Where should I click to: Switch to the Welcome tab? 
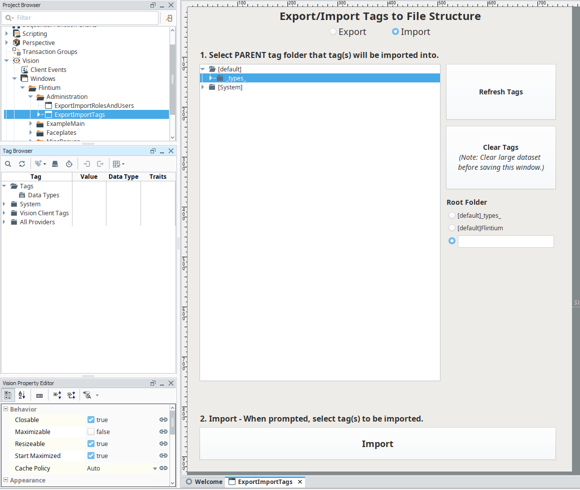(x=204, y=482)
